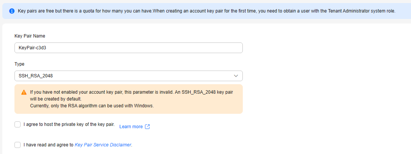Open the Key Pair Service Disclaimer link
Viewport: 411px width, 154px height.
pos(103,145)
